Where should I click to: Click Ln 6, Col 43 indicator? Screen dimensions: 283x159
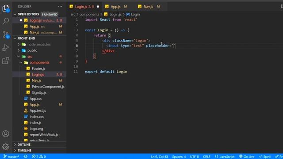(x=159, y=156)
